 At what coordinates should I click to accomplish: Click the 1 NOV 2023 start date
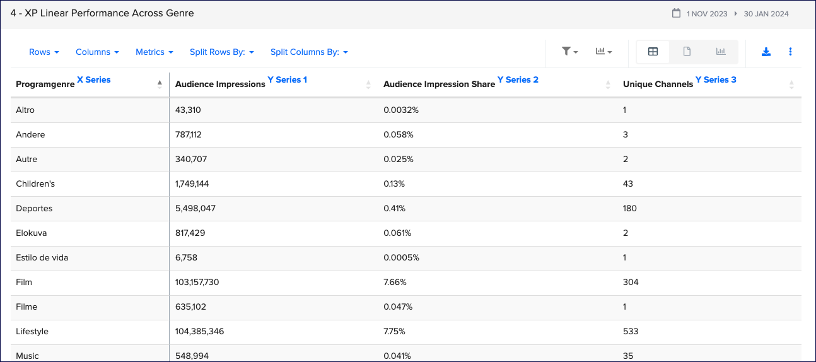tap(707, 14)
